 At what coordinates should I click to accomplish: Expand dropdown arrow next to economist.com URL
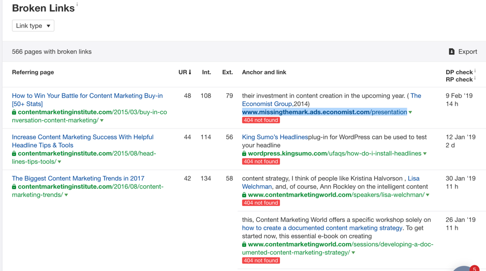[410, 113]
